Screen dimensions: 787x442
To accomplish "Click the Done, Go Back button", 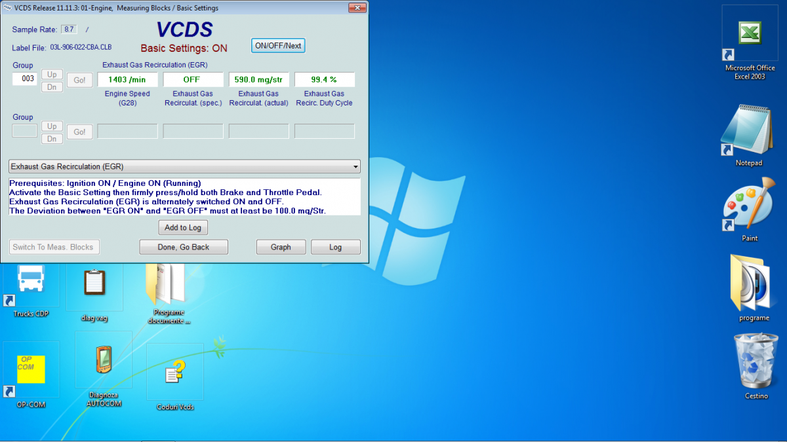I will pos(184,247).
